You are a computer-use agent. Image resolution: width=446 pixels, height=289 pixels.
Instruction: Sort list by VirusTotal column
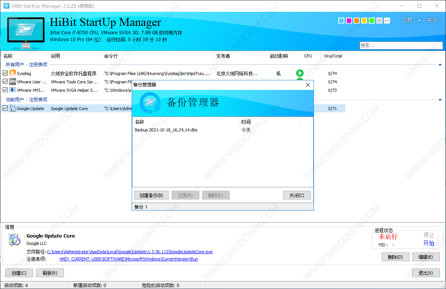click(333, 56)
